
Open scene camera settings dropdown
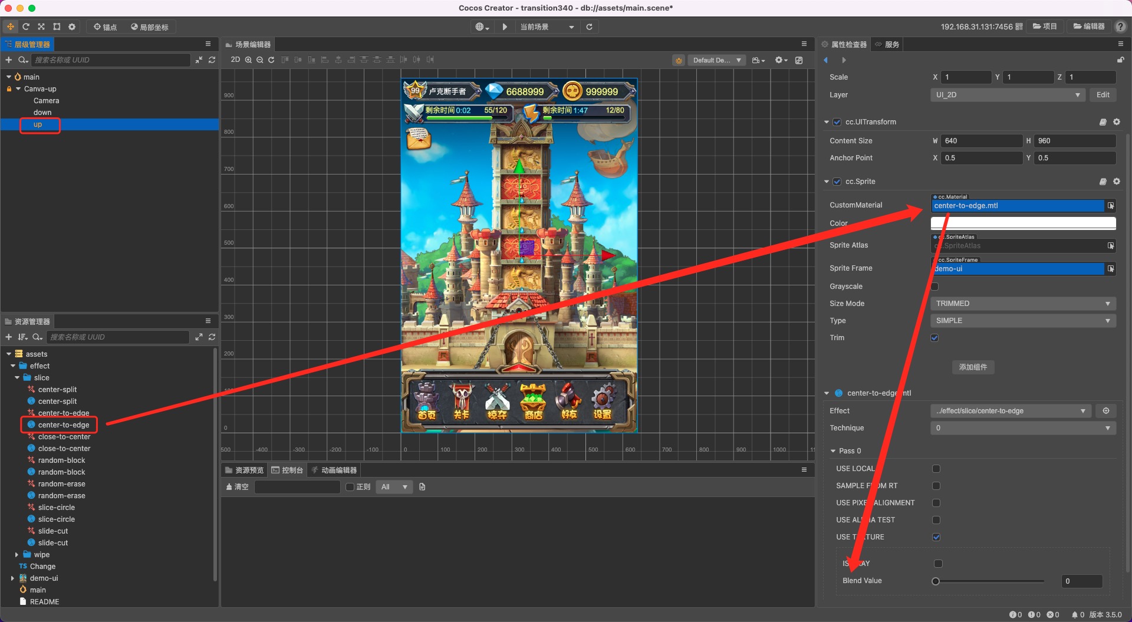tap(758, 60)
